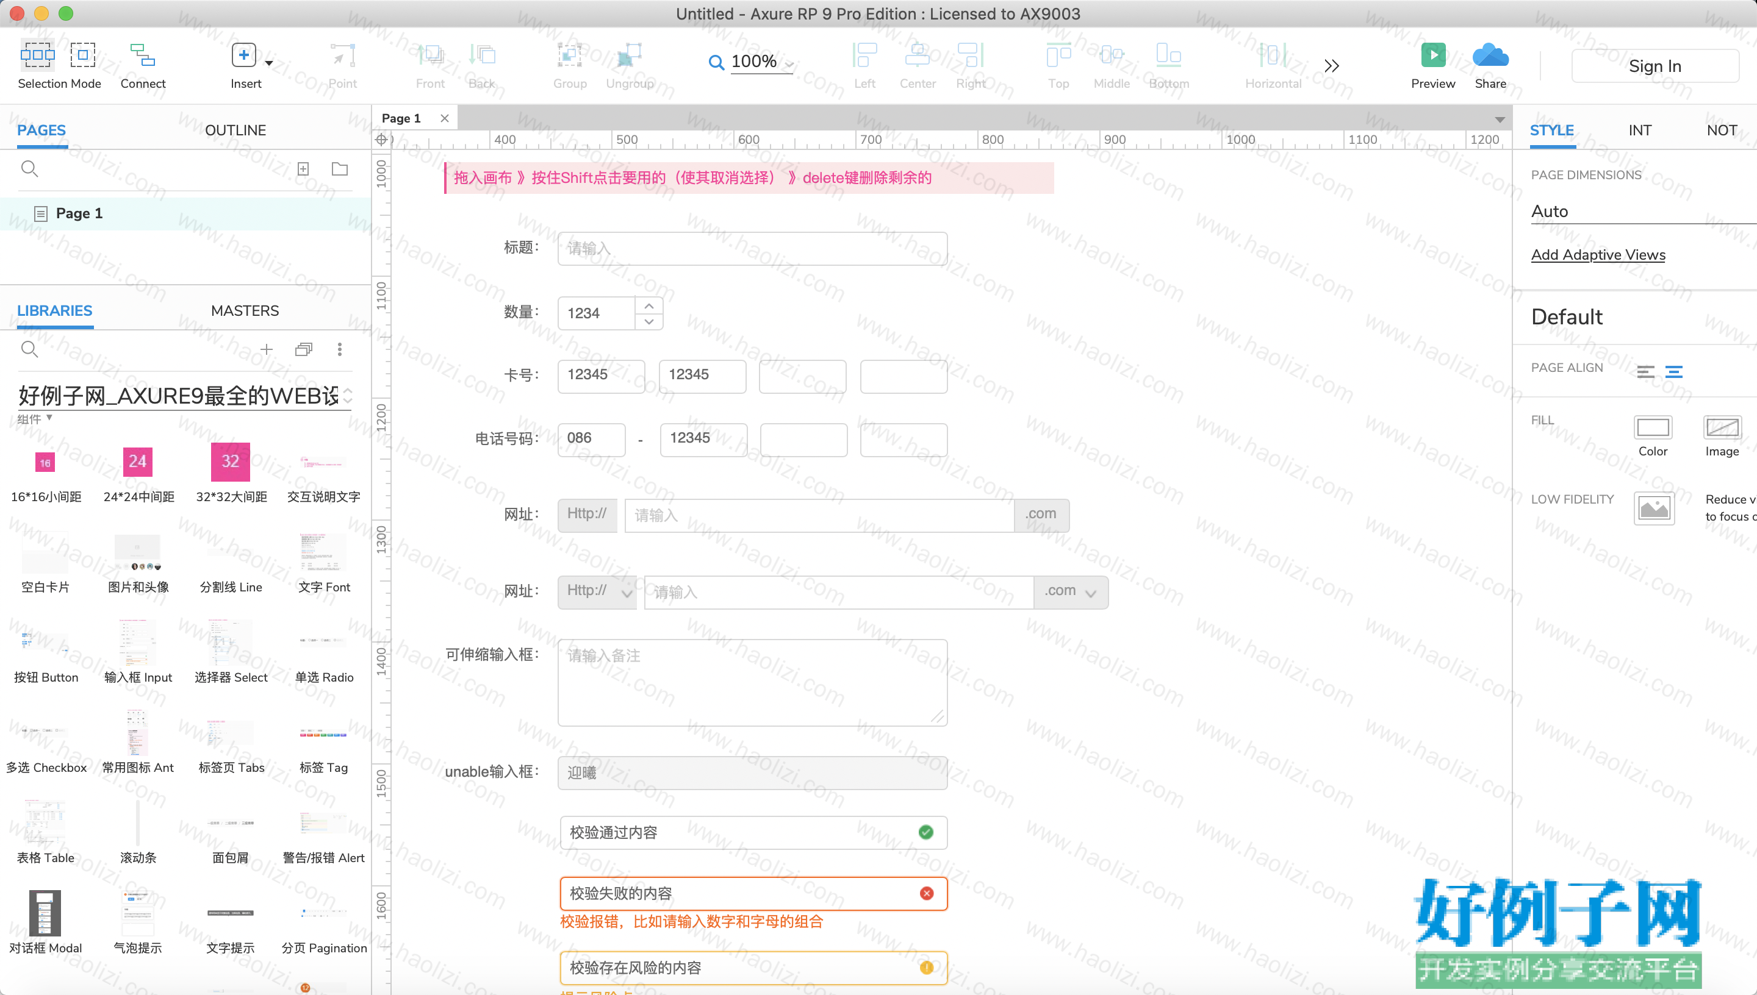This screenshot has height=995, width=1757.
Task: Select the 24*24中间距 widget thumbnail
Action: [x=137, y=462]
